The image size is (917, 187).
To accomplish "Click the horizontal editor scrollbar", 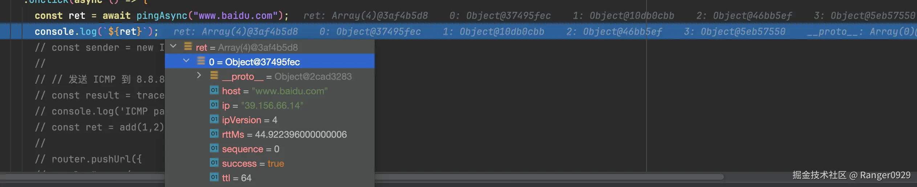I will click(362, 177).
